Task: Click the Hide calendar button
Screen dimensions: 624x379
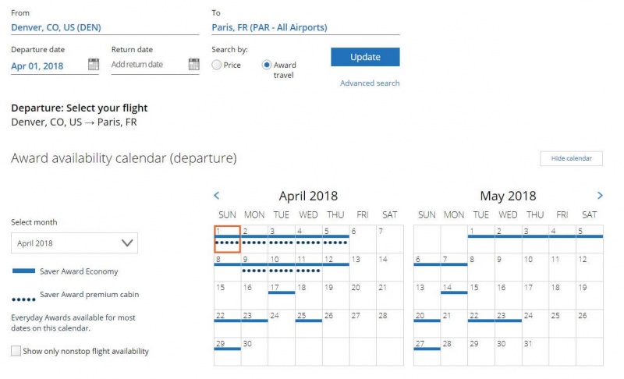Action: (571, 158)
